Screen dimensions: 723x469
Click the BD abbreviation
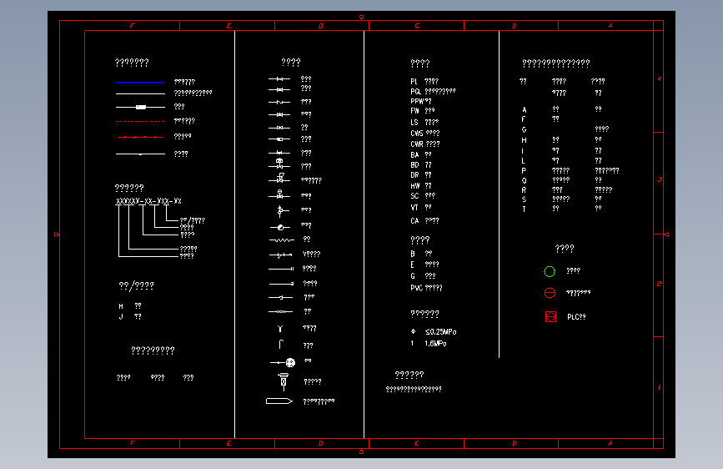(x=414, y=165)
